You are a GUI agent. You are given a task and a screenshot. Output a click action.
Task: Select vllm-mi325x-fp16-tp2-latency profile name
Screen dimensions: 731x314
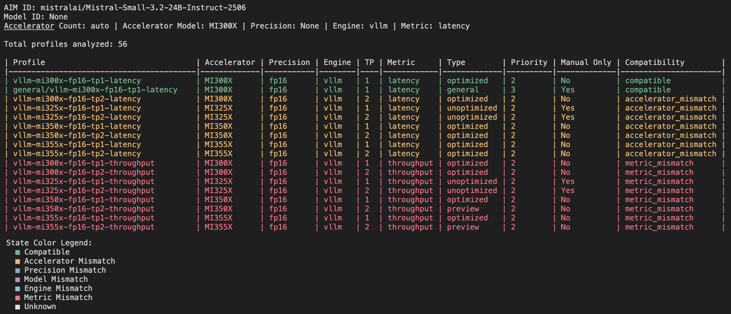coord(77,117)
